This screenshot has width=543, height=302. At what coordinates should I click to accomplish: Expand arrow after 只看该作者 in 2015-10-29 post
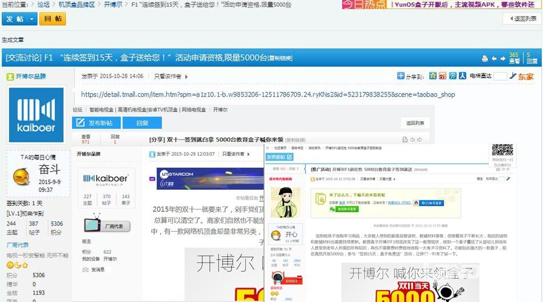pos(248,154)
